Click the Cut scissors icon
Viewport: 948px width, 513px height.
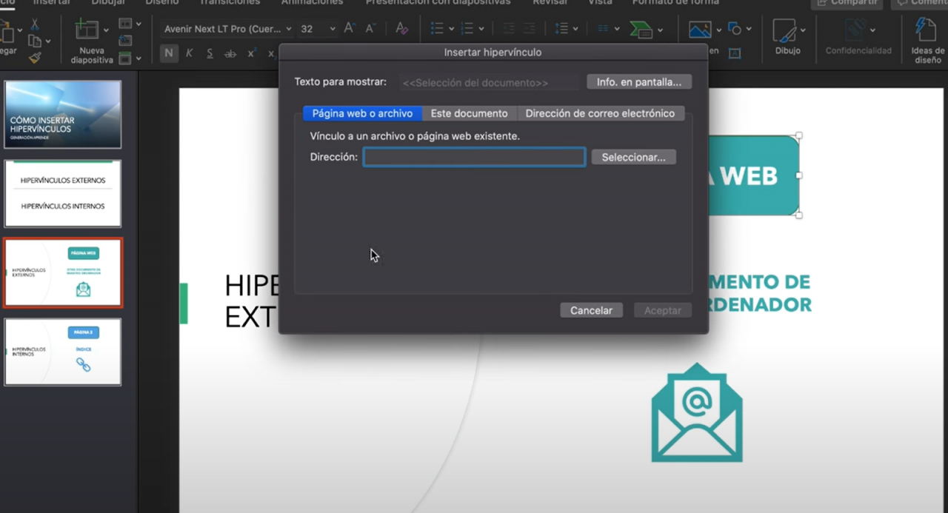coord(35,24)
